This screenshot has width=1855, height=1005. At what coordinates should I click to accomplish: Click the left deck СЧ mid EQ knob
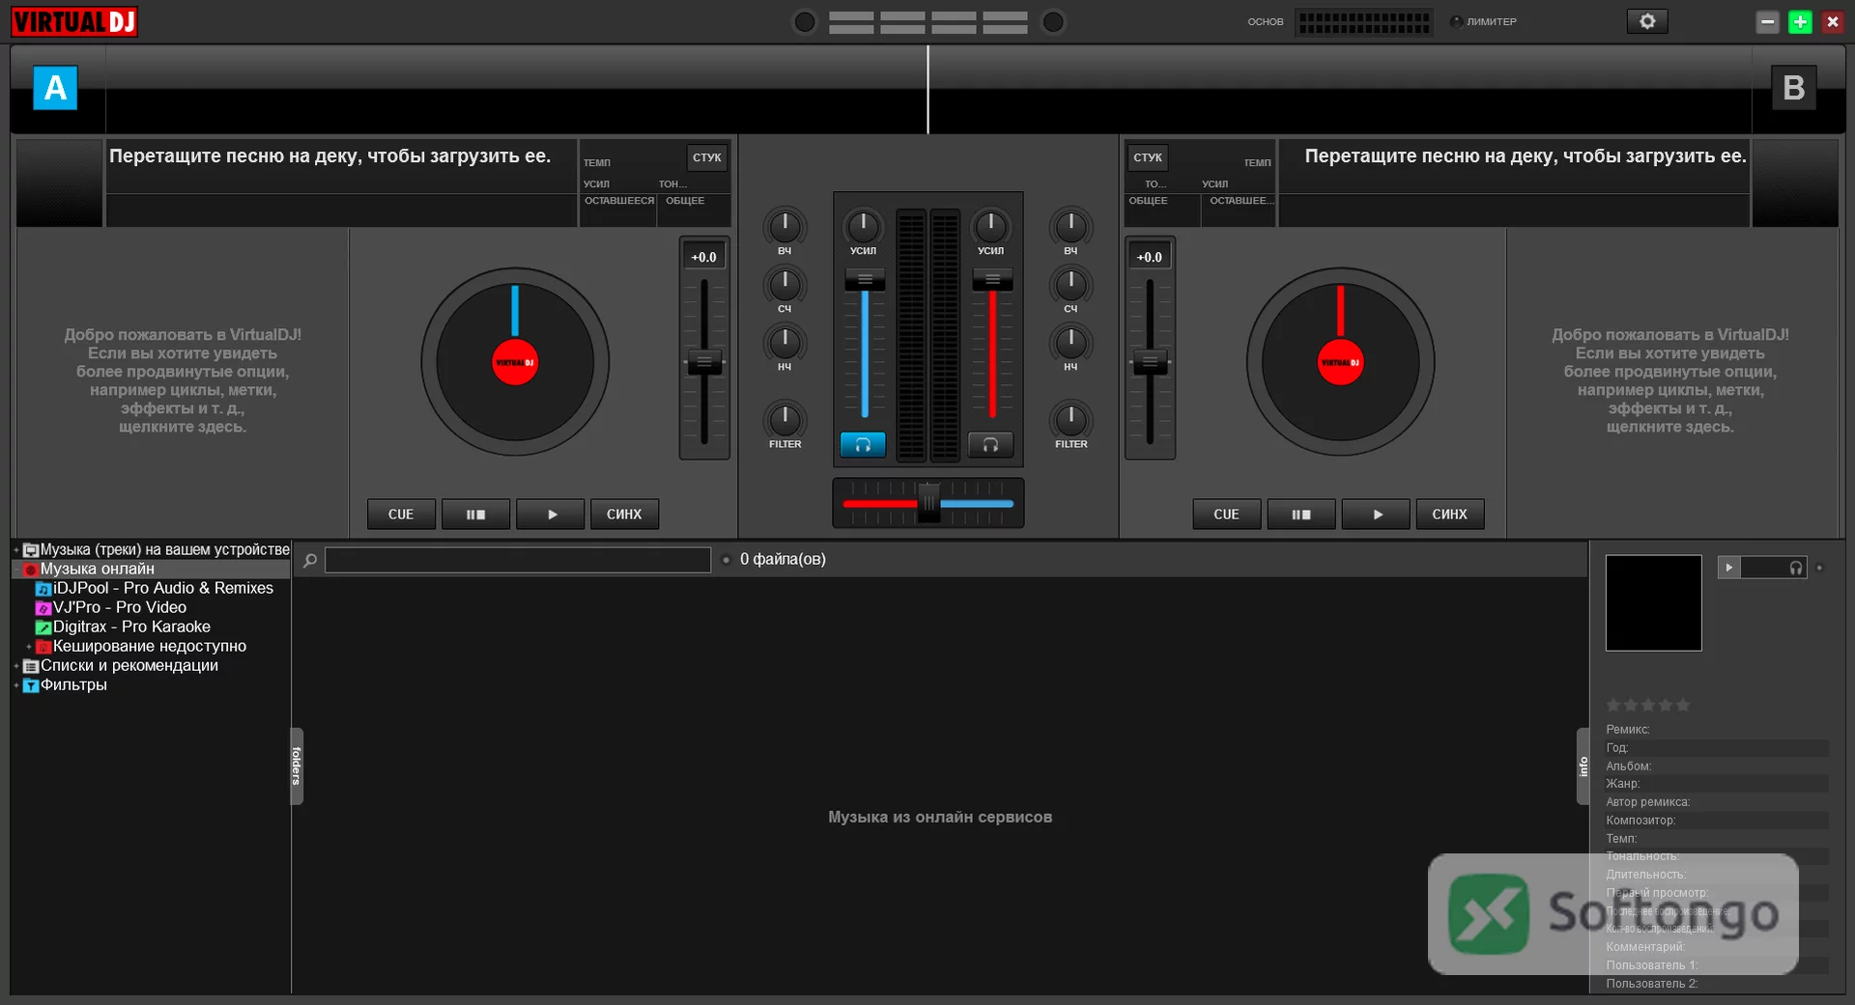click(x=785, y=284)
